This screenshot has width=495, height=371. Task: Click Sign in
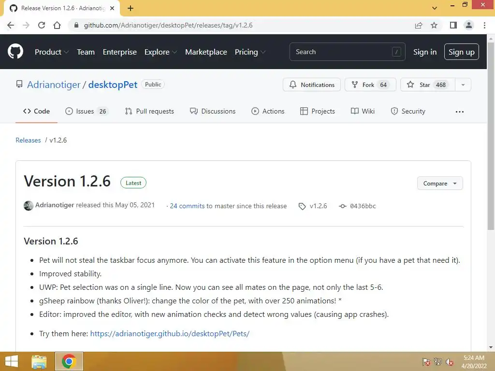tap(425, 52)
